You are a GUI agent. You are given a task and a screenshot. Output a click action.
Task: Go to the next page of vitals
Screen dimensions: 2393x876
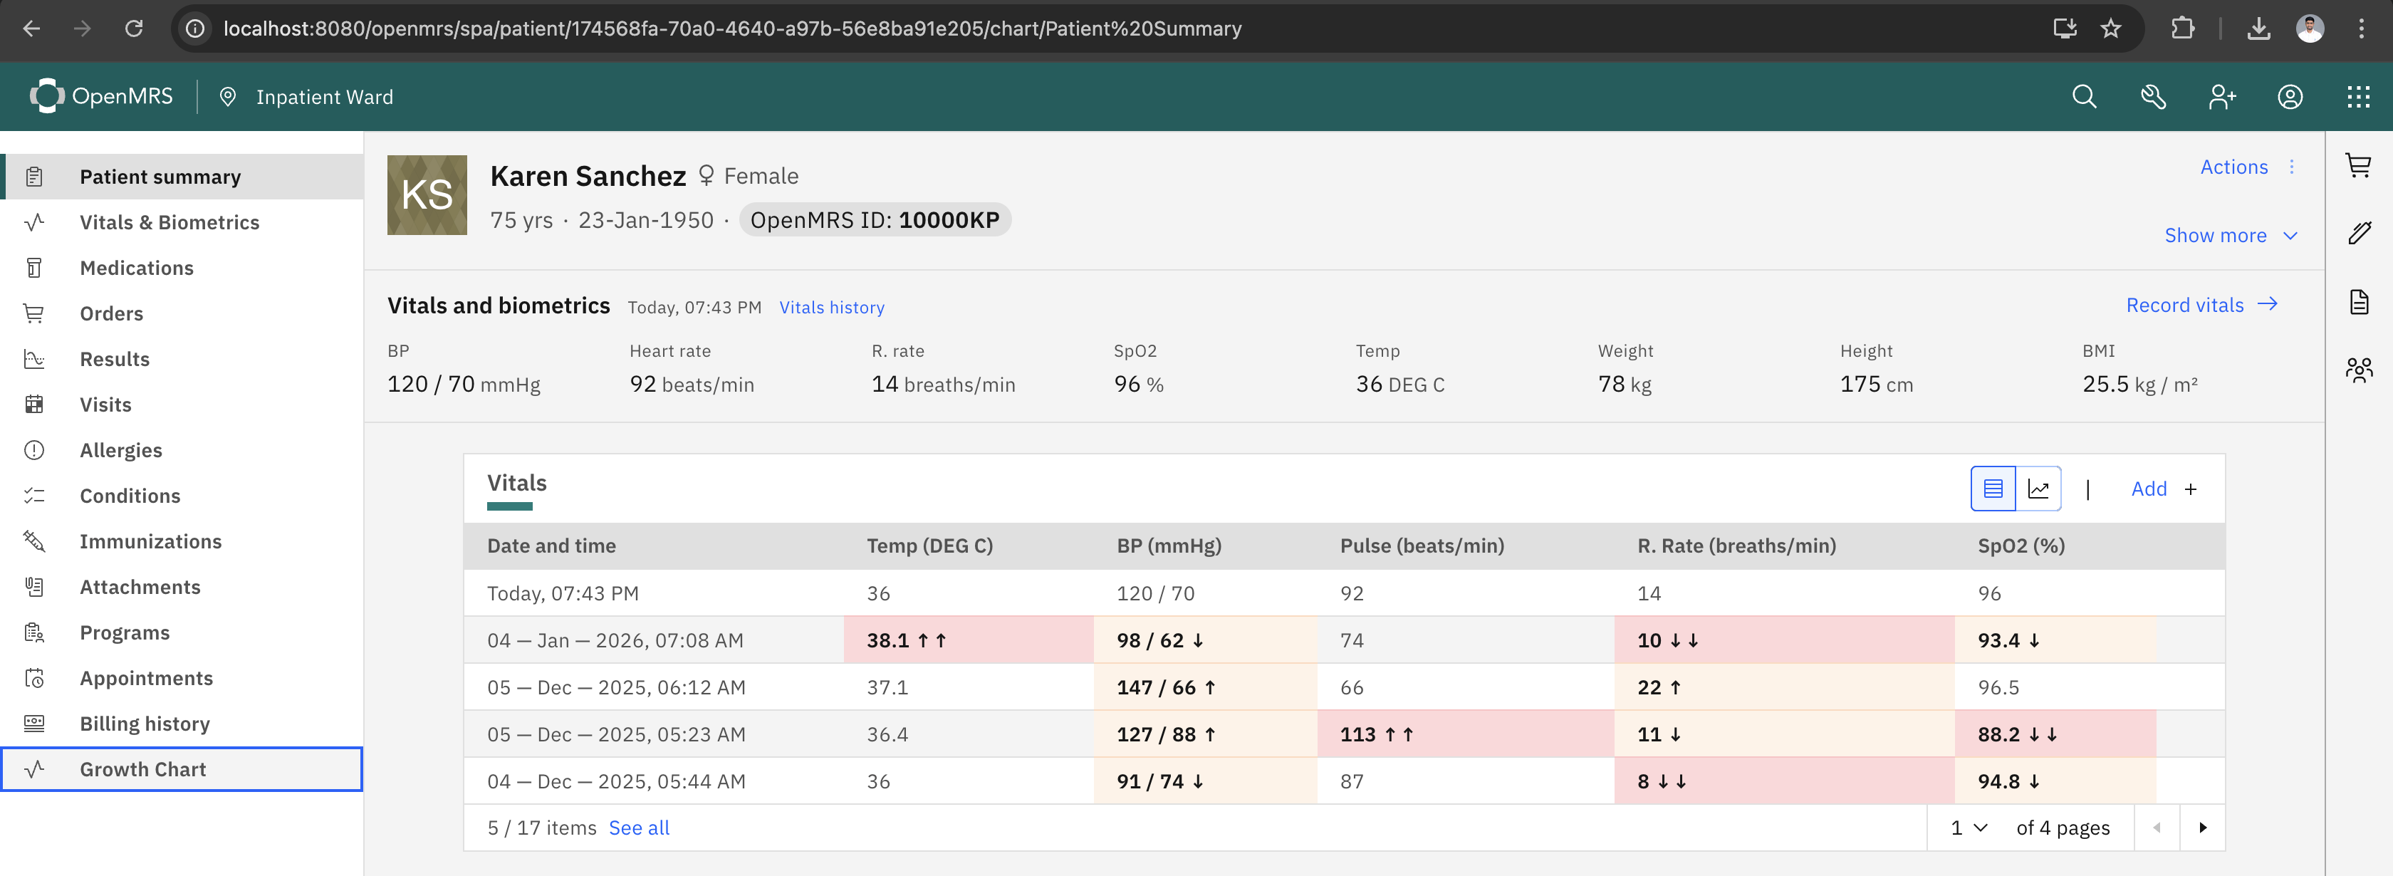pyautogui.click(x=2204, y=827)
